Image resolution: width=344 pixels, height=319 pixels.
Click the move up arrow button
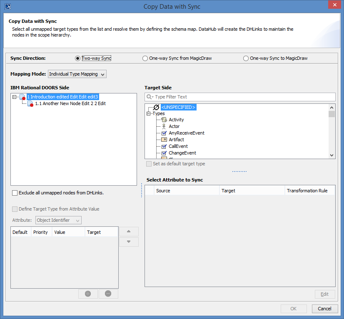coord(129,231)
